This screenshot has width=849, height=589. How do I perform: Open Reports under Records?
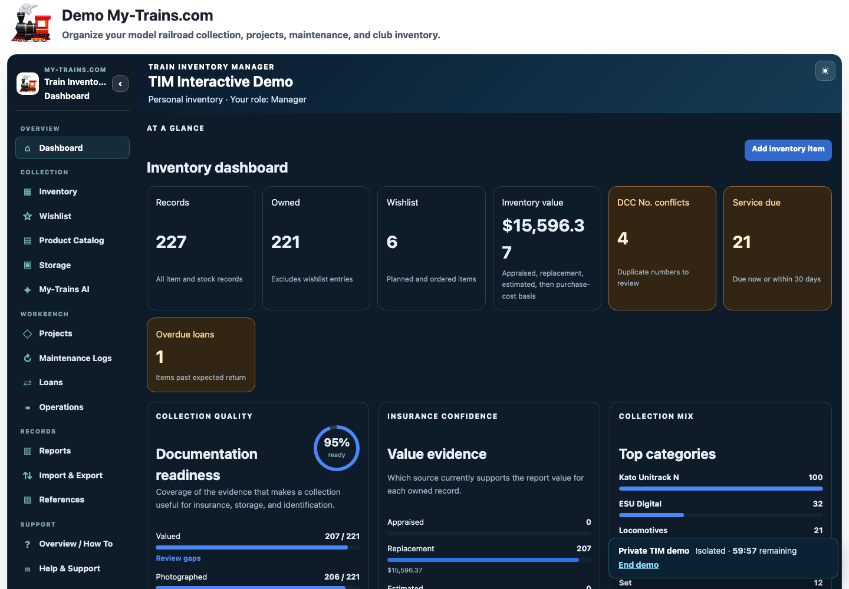click(x=73, y=451)
